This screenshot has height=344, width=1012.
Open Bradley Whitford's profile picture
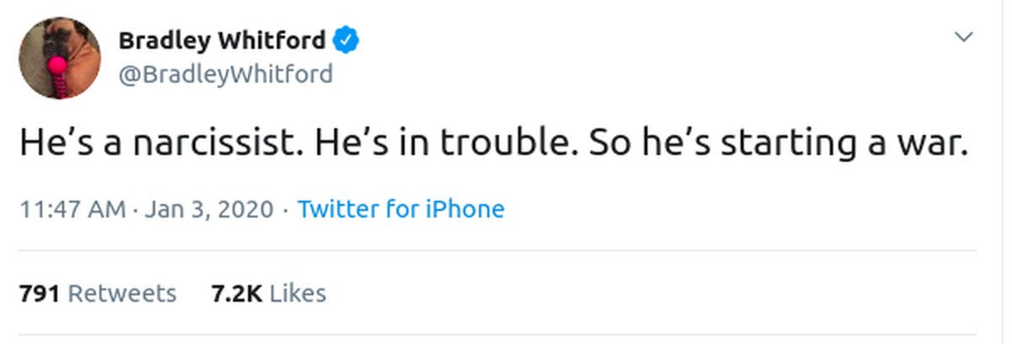60,59
